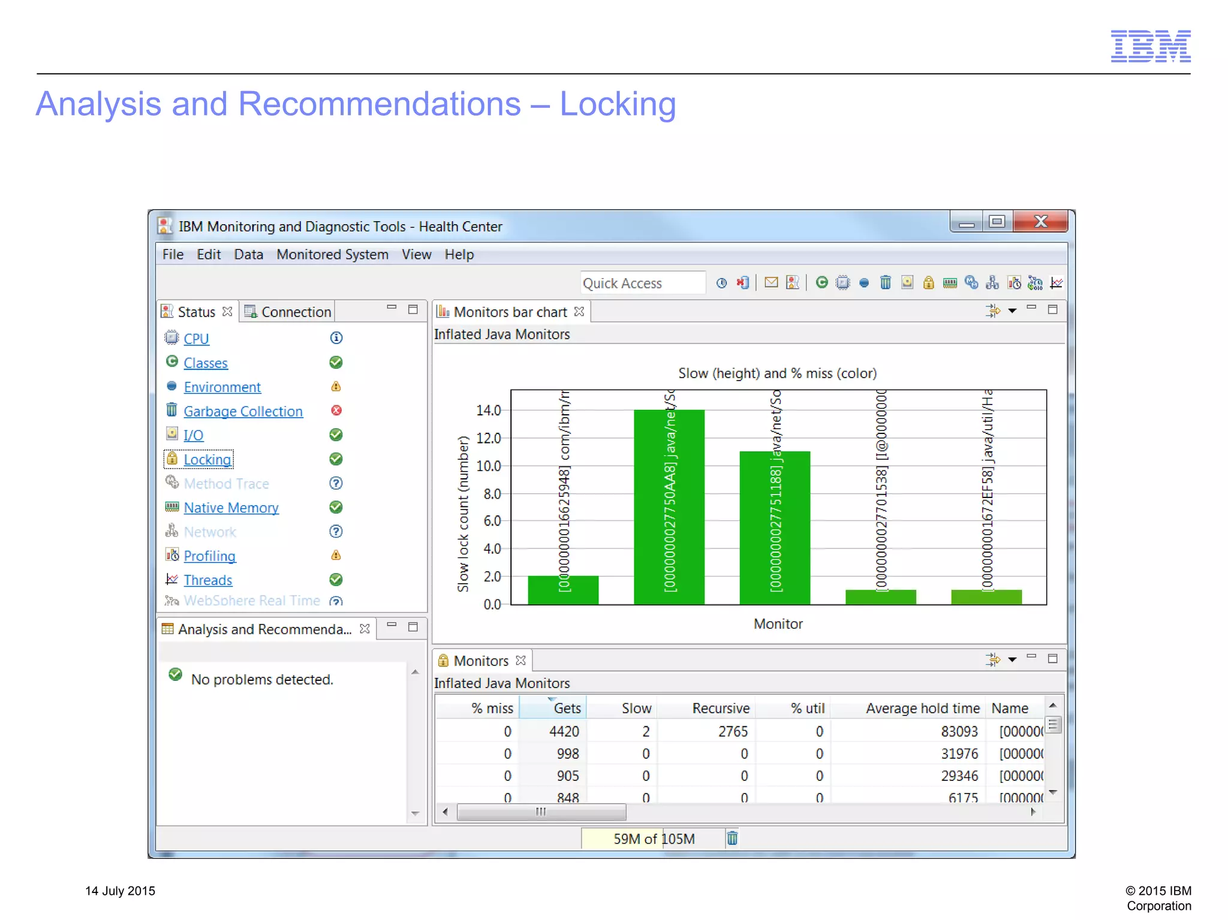
Task: Open the Data menu
Action: 248,254
